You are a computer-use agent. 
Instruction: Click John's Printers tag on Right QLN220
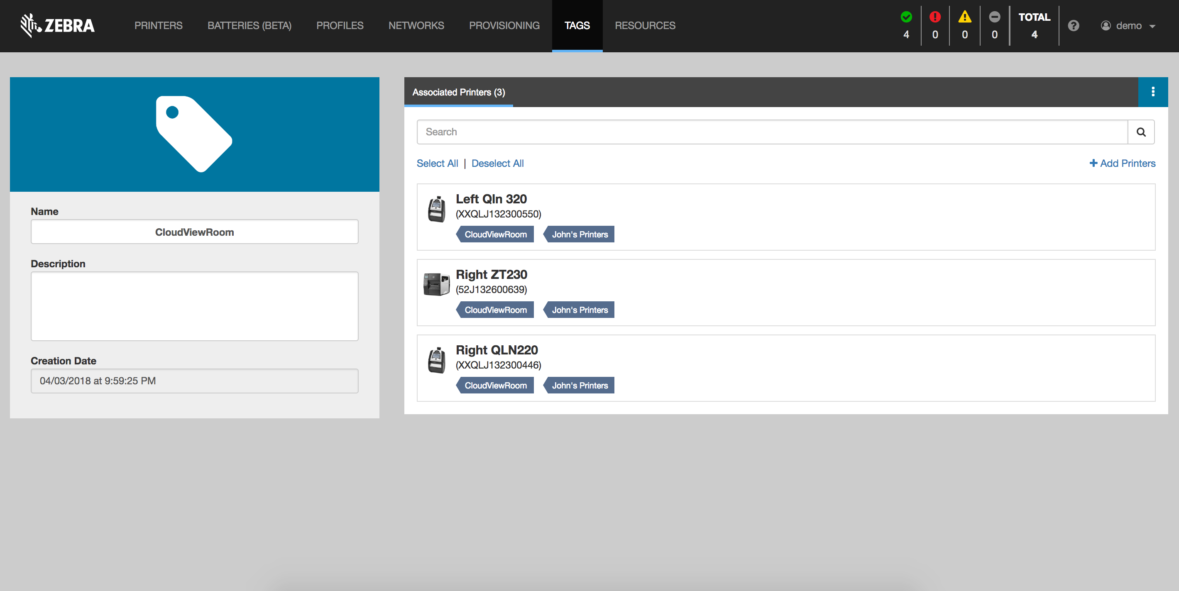[x=579, y=385]
